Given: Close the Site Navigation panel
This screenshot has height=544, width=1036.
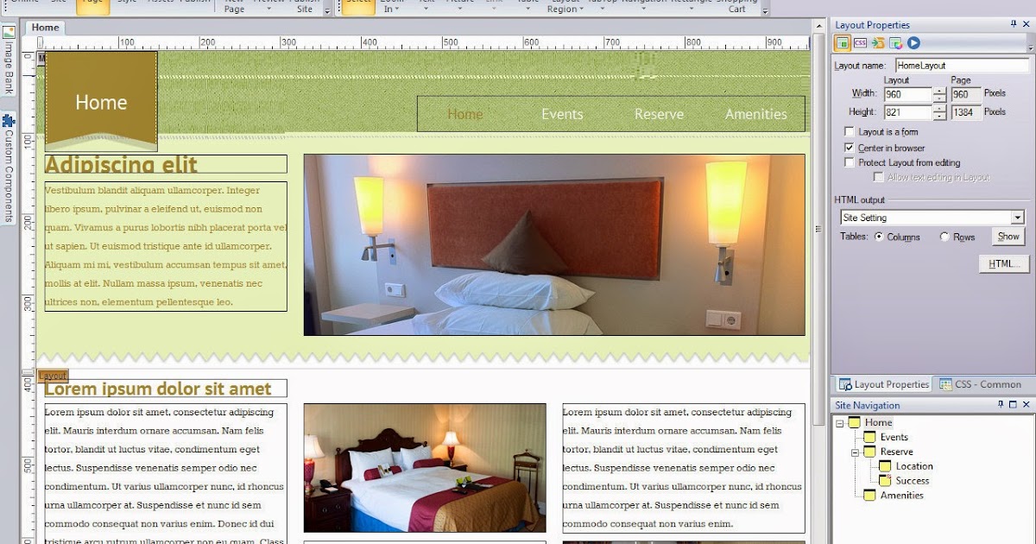Looking at the screenshot, I should coord(1026,405).
